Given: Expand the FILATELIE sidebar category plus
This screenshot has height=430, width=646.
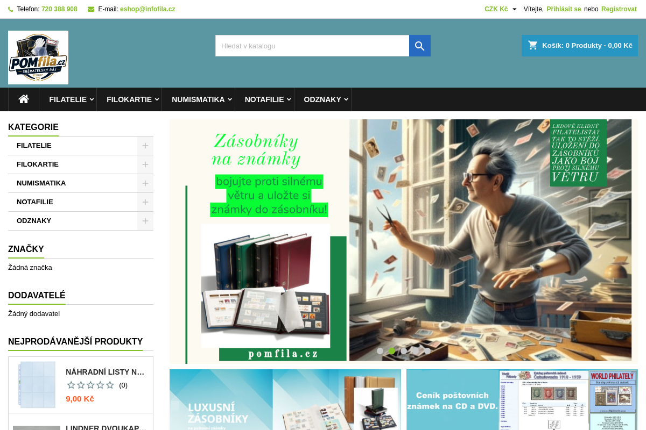Looking at the screenshot, I should [145, 146].
